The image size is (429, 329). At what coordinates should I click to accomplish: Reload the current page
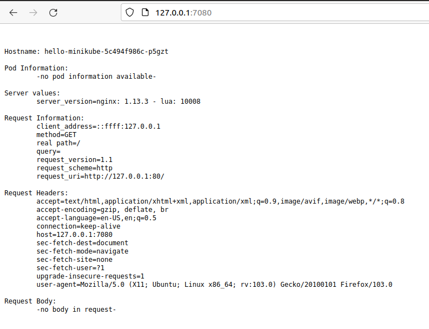pyautogui.click(x=53, y=12)
